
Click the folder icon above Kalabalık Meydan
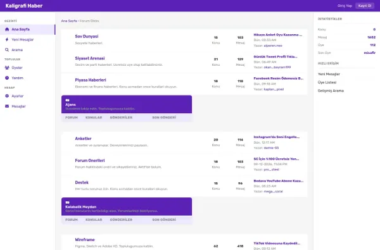[67, 203]
